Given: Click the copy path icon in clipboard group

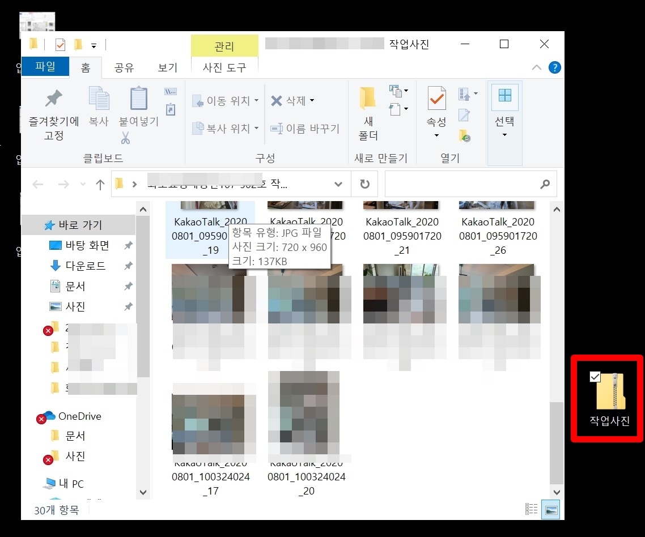Looking at the screenshot, I should pos(171,92).
